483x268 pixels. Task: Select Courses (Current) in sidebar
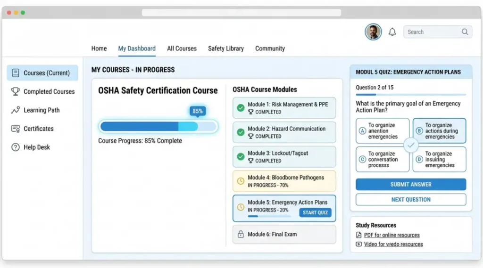click(42, 73)
